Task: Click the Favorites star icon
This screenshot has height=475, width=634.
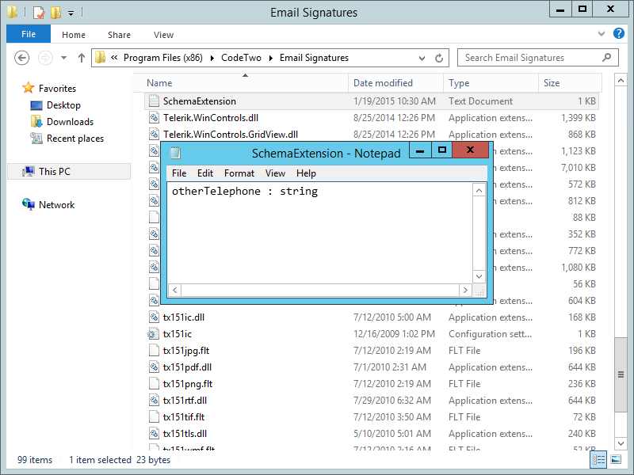Action: (x=29, y=88)
